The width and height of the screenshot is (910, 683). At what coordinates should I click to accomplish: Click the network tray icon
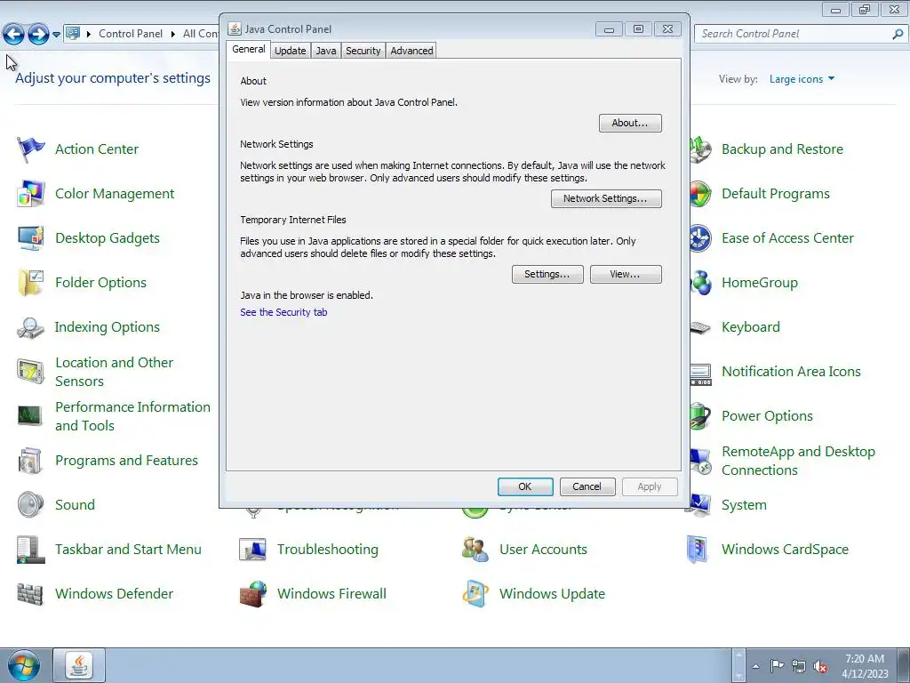[799, 666]
